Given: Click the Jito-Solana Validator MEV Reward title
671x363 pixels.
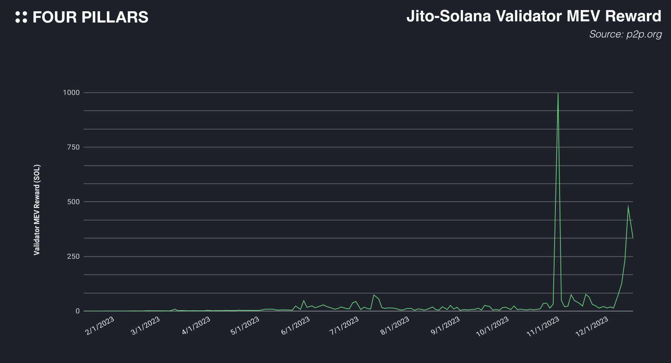Looking at the screenshot, I should 534,16.
